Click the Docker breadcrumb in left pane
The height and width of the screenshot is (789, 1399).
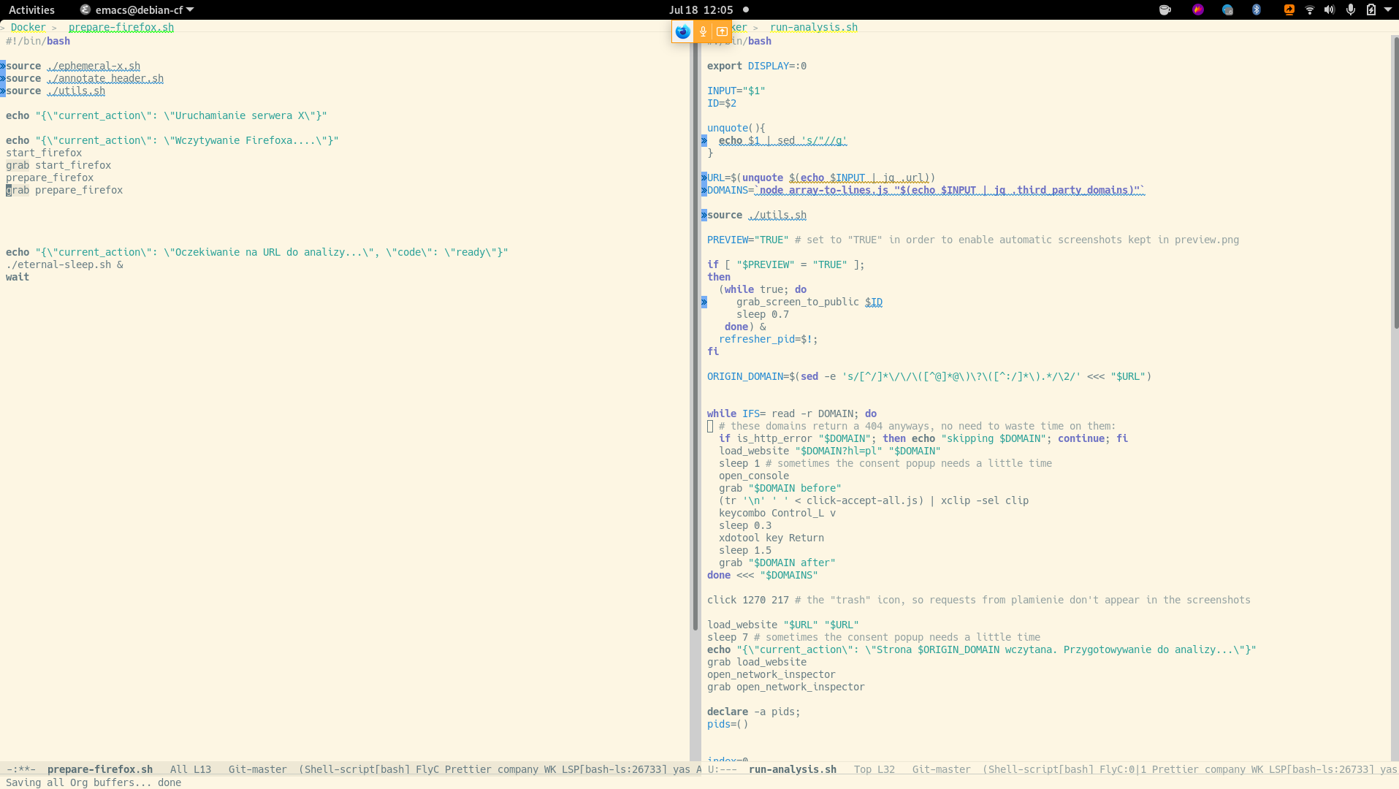(x=28, y=27)
